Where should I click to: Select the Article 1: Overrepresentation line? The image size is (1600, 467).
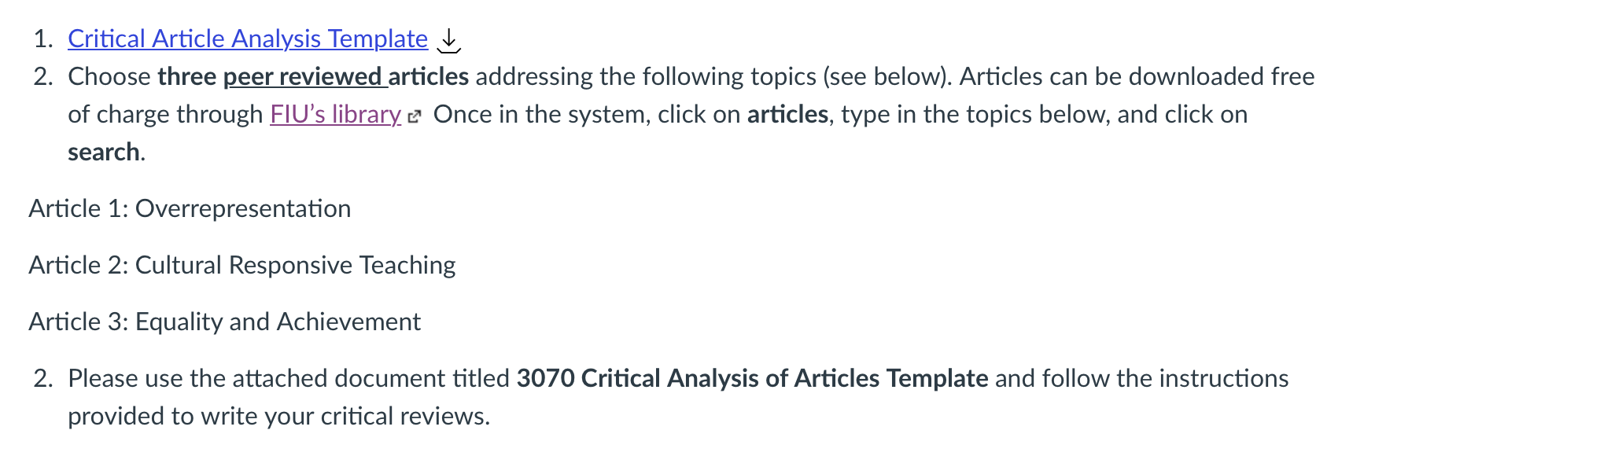(x=190, y=208)
